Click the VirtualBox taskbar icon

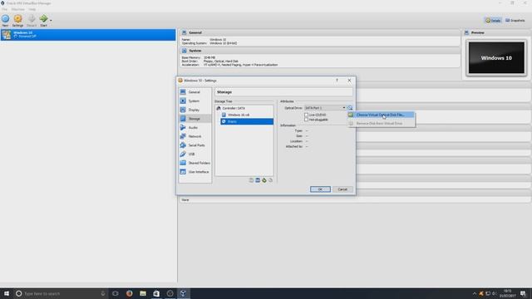coord(183,293)
